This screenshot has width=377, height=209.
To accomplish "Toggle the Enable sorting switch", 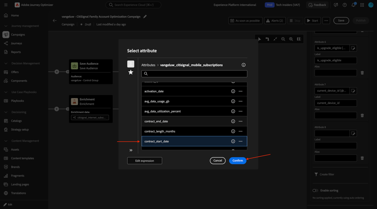I will [316, 190].
